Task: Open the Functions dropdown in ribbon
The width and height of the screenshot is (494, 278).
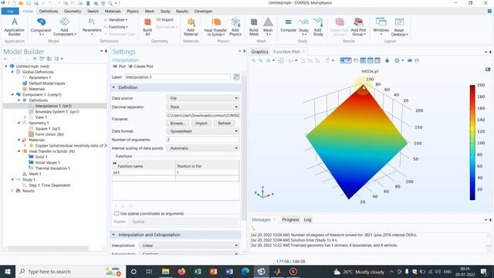Action: 116,27
